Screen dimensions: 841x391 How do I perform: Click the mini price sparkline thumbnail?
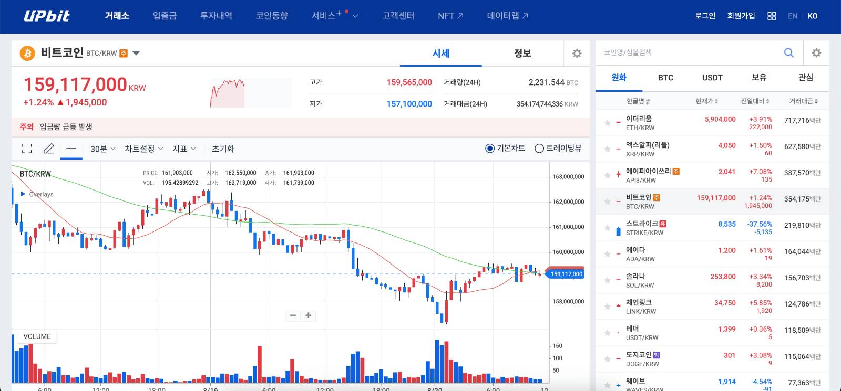(251, 93)
